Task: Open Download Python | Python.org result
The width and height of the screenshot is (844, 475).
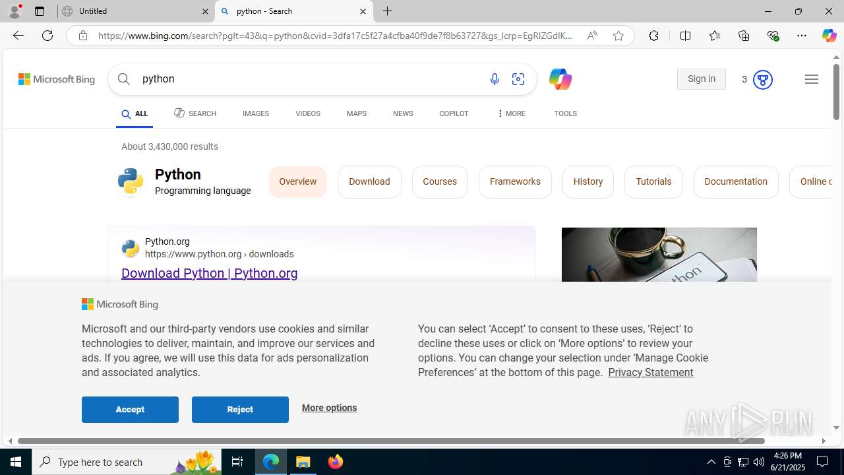Action: click(x=210, y=273)
